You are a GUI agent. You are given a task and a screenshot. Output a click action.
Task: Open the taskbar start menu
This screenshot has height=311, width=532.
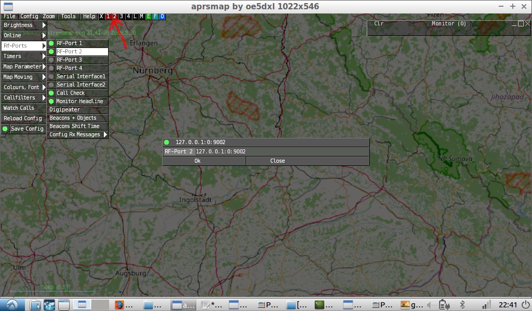[12, 305]
